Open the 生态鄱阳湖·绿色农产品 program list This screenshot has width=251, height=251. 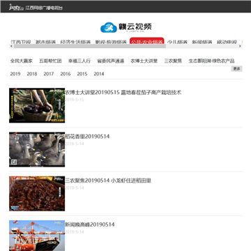[x=211, y=61]
